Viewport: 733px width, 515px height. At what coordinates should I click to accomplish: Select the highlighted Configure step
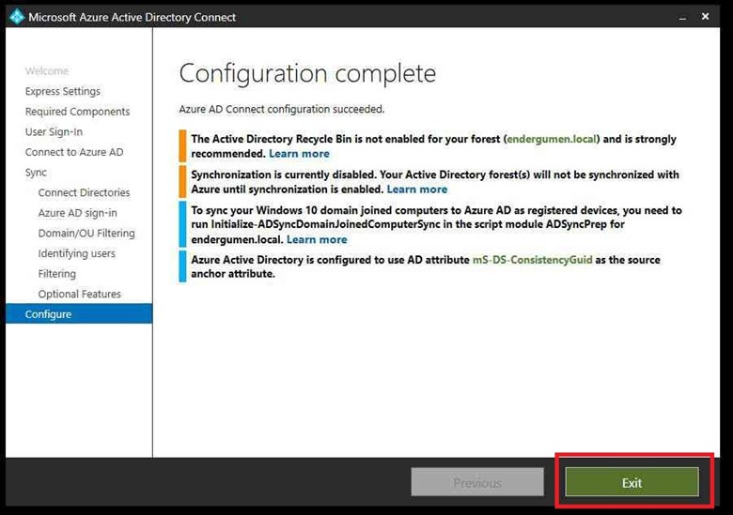(49, 314)
